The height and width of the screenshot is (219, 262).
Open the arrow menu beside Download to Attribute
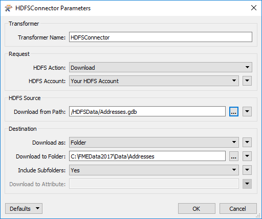[247, 184]
